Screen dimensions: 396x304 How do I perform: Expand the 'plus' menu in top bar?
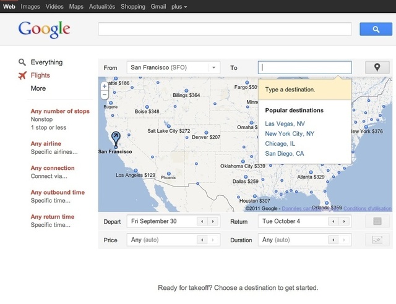[178, 6]
